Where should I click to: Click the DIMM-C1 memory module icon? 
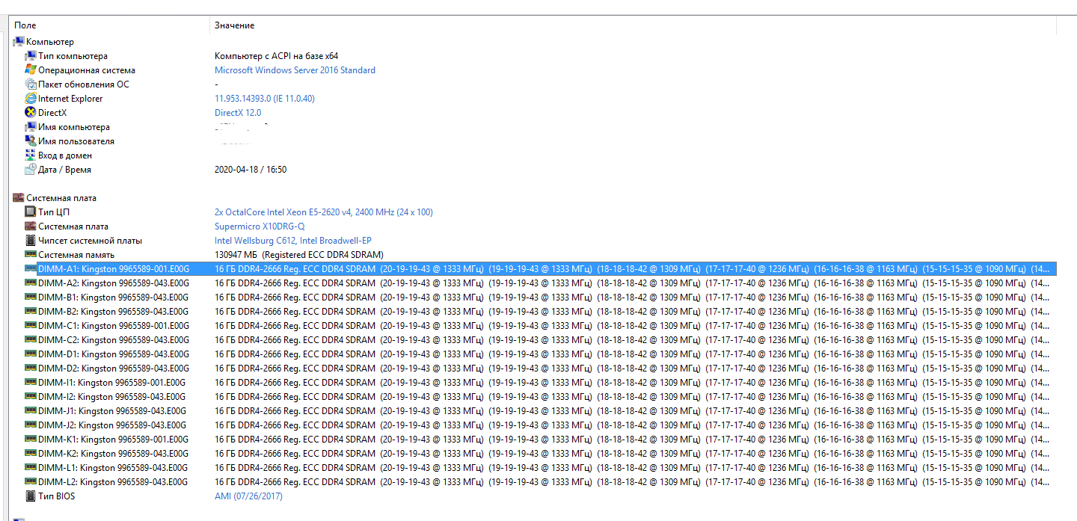click(31, 326)
